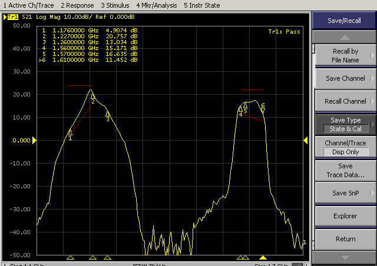Viewport: 377px width, 266px height.
Task: Select marker 1 on the trace
Action: [70, 132]
